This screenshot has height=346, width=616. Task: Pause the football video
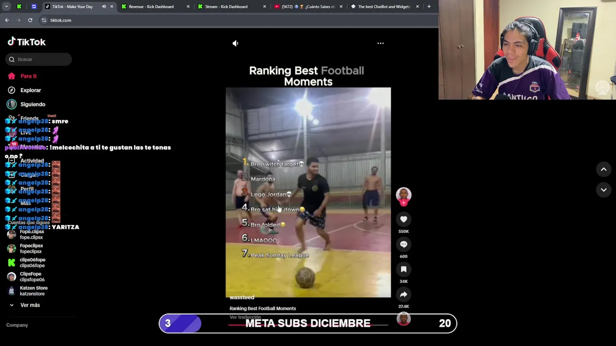tap(308, 192)
